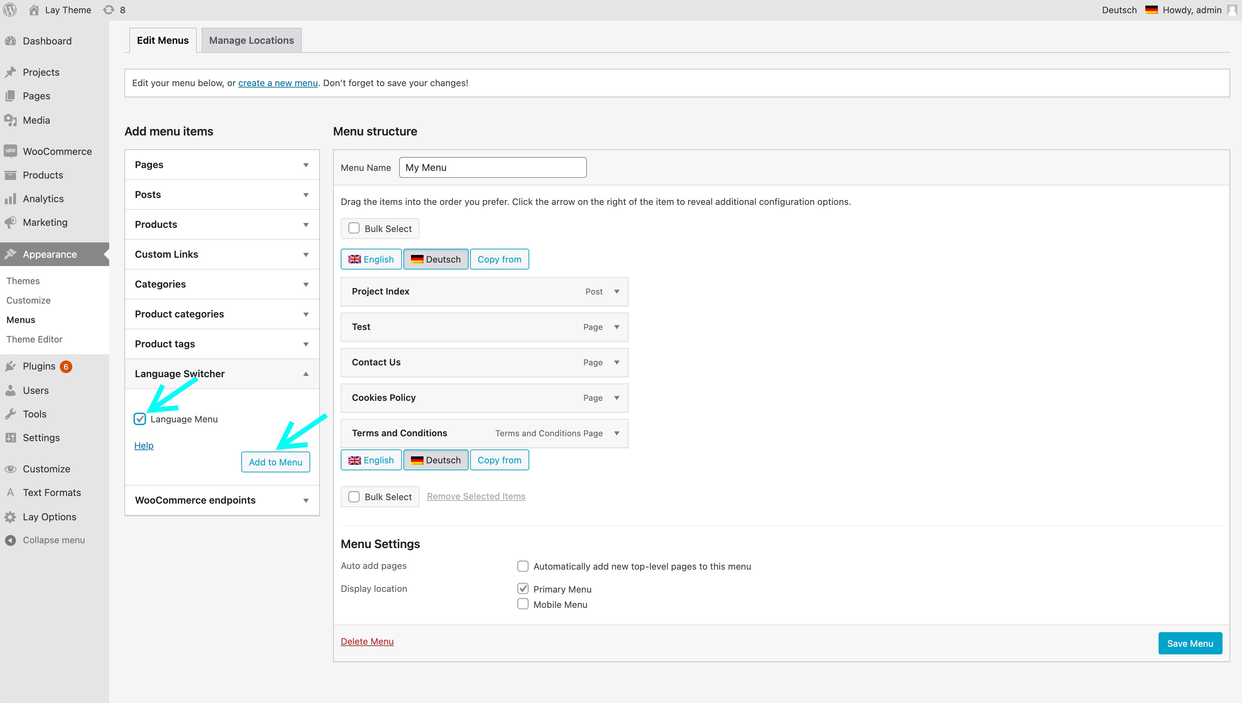Image resolution: width=1242 pixels, height=703 pixels.
Task: Click the Pages sidebar icon
Action: pyautogui.click(x=11, y=96)
